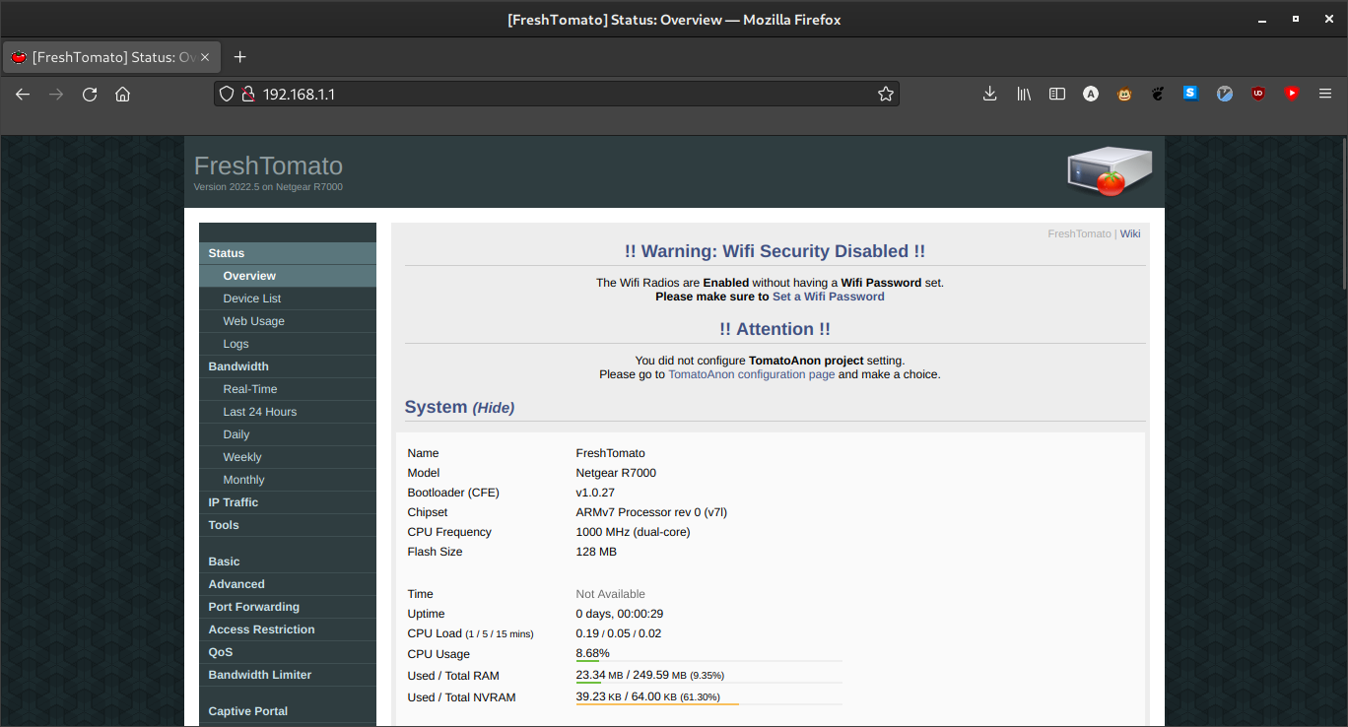Click the red YouTube-shield extension icon
1348x727 pixels.
1292,94
